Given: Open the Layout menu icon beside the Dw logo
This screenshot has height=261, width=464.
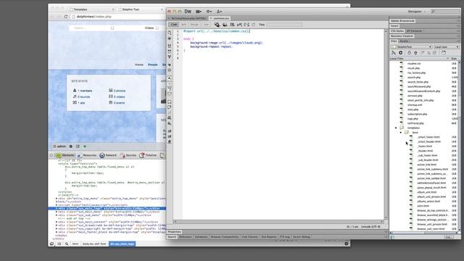Looking at the screenshot, I should pyautogui.click(x=199, y=12).
